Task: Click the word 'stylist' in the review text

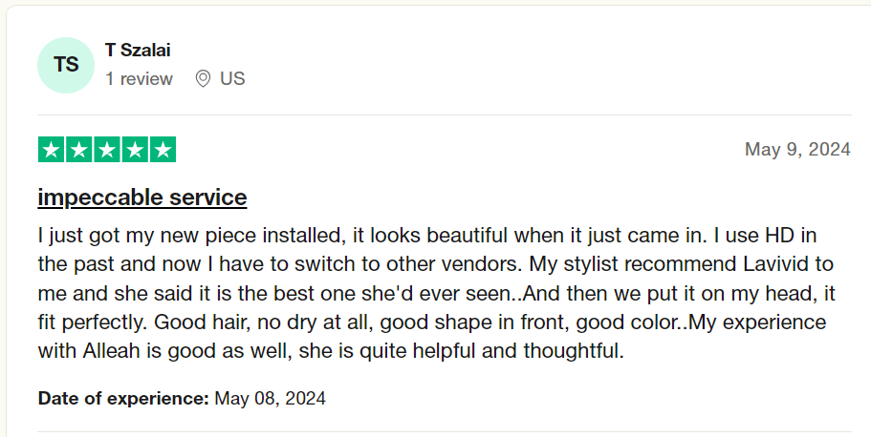Action: 591,264
